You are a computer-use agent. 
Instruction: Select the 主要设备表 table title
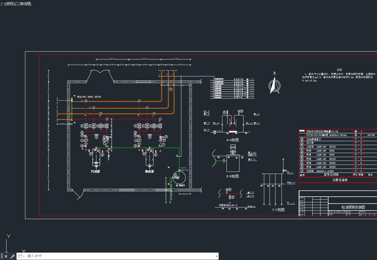pos(340,180)
